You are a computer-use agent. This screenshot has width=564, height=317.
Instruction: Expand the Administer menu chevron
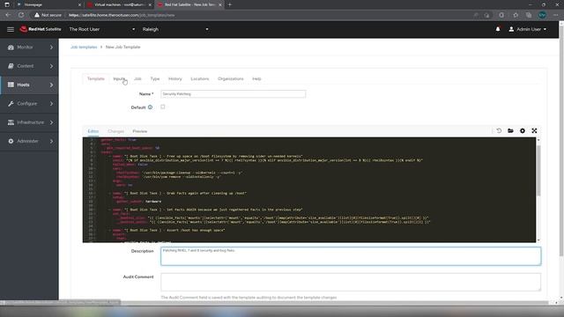coord(51,141)
